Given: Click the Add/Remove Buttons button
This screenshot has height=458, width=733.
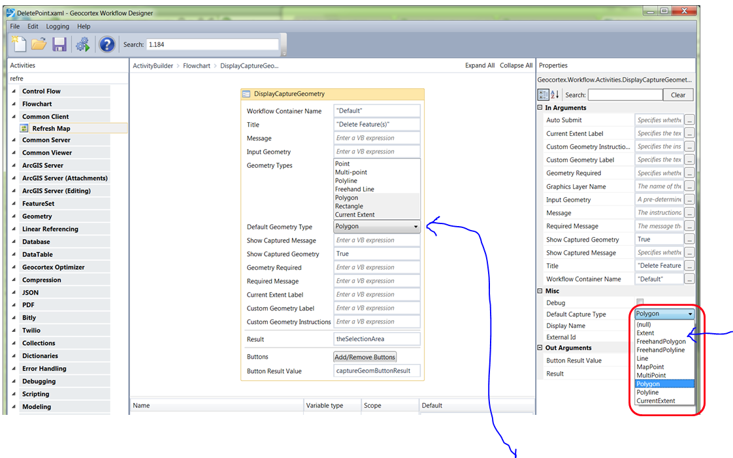Looking at the screenshot, I should tap(365, 357).
